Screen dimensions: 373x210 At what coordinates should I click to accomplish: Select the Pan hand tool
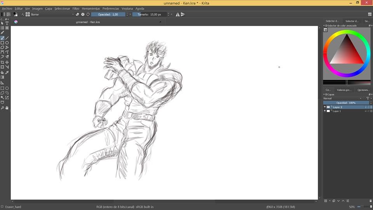click(x=7, y=108)
